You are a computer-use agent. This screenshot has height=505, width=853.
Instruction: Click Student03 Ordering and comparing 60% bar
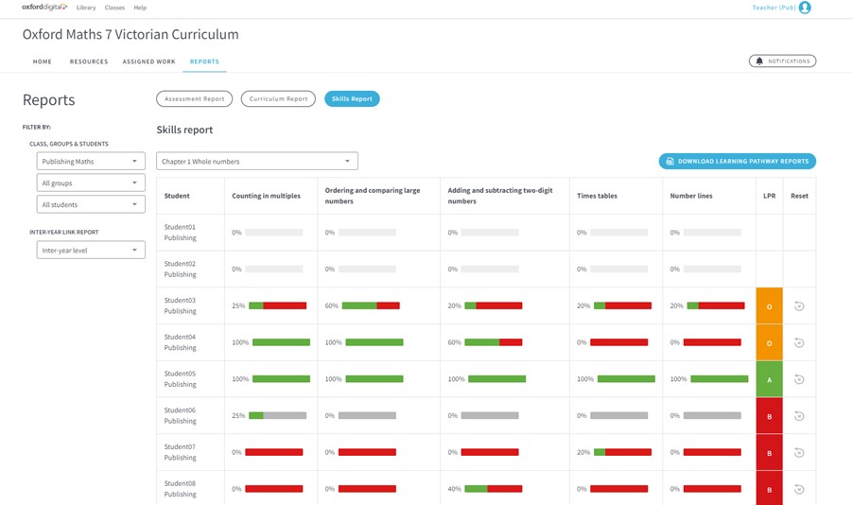371,305
